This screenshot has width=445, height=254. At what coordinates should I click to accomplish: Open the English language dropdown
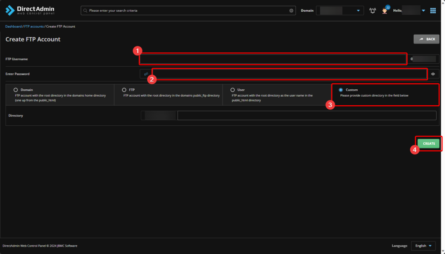tap(423, 246)
